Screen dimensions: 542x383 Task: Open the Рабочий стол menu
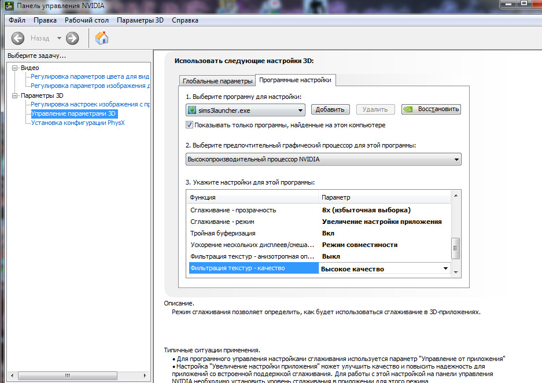87,20
